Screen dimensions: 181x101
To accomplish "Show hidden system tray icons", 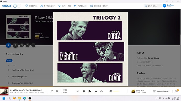I will click(x=157, y=98).
